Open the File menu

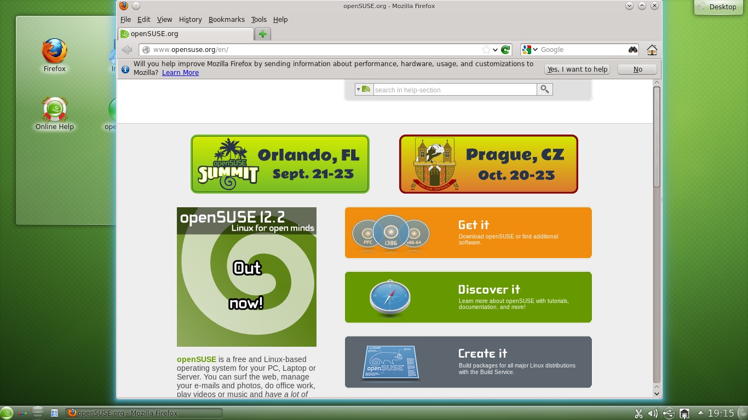pyautogui.click(x=125, y=19)
